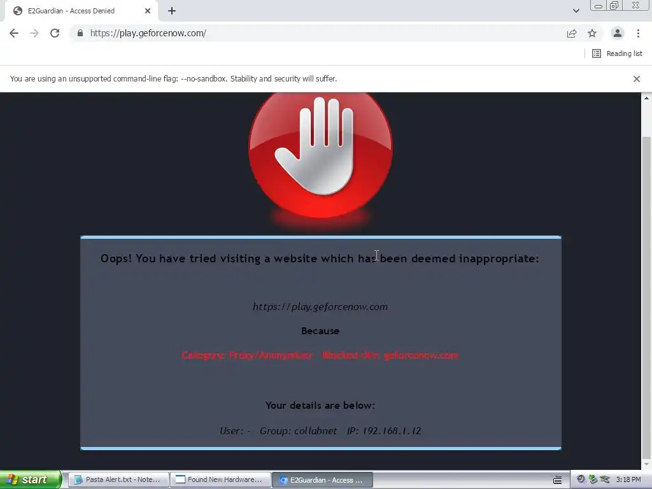The height and width of the screenshot is (489, 652).
Task: Click the second green system tray icon
Action: click(x=593, y=479)
